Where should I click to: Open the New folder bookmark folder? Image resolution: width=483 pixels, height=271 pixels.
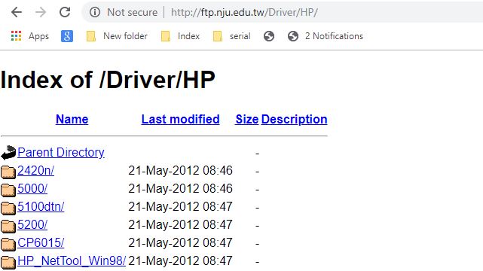(117, 36)
